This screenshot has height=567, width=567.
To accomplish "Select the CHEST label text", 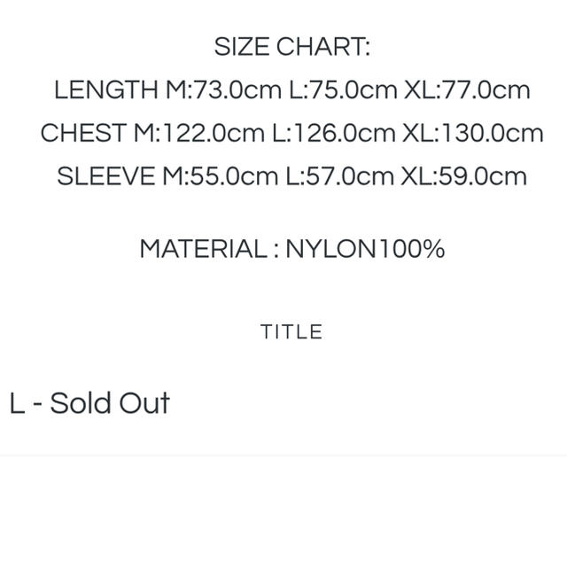I will (x=83, y=133).
